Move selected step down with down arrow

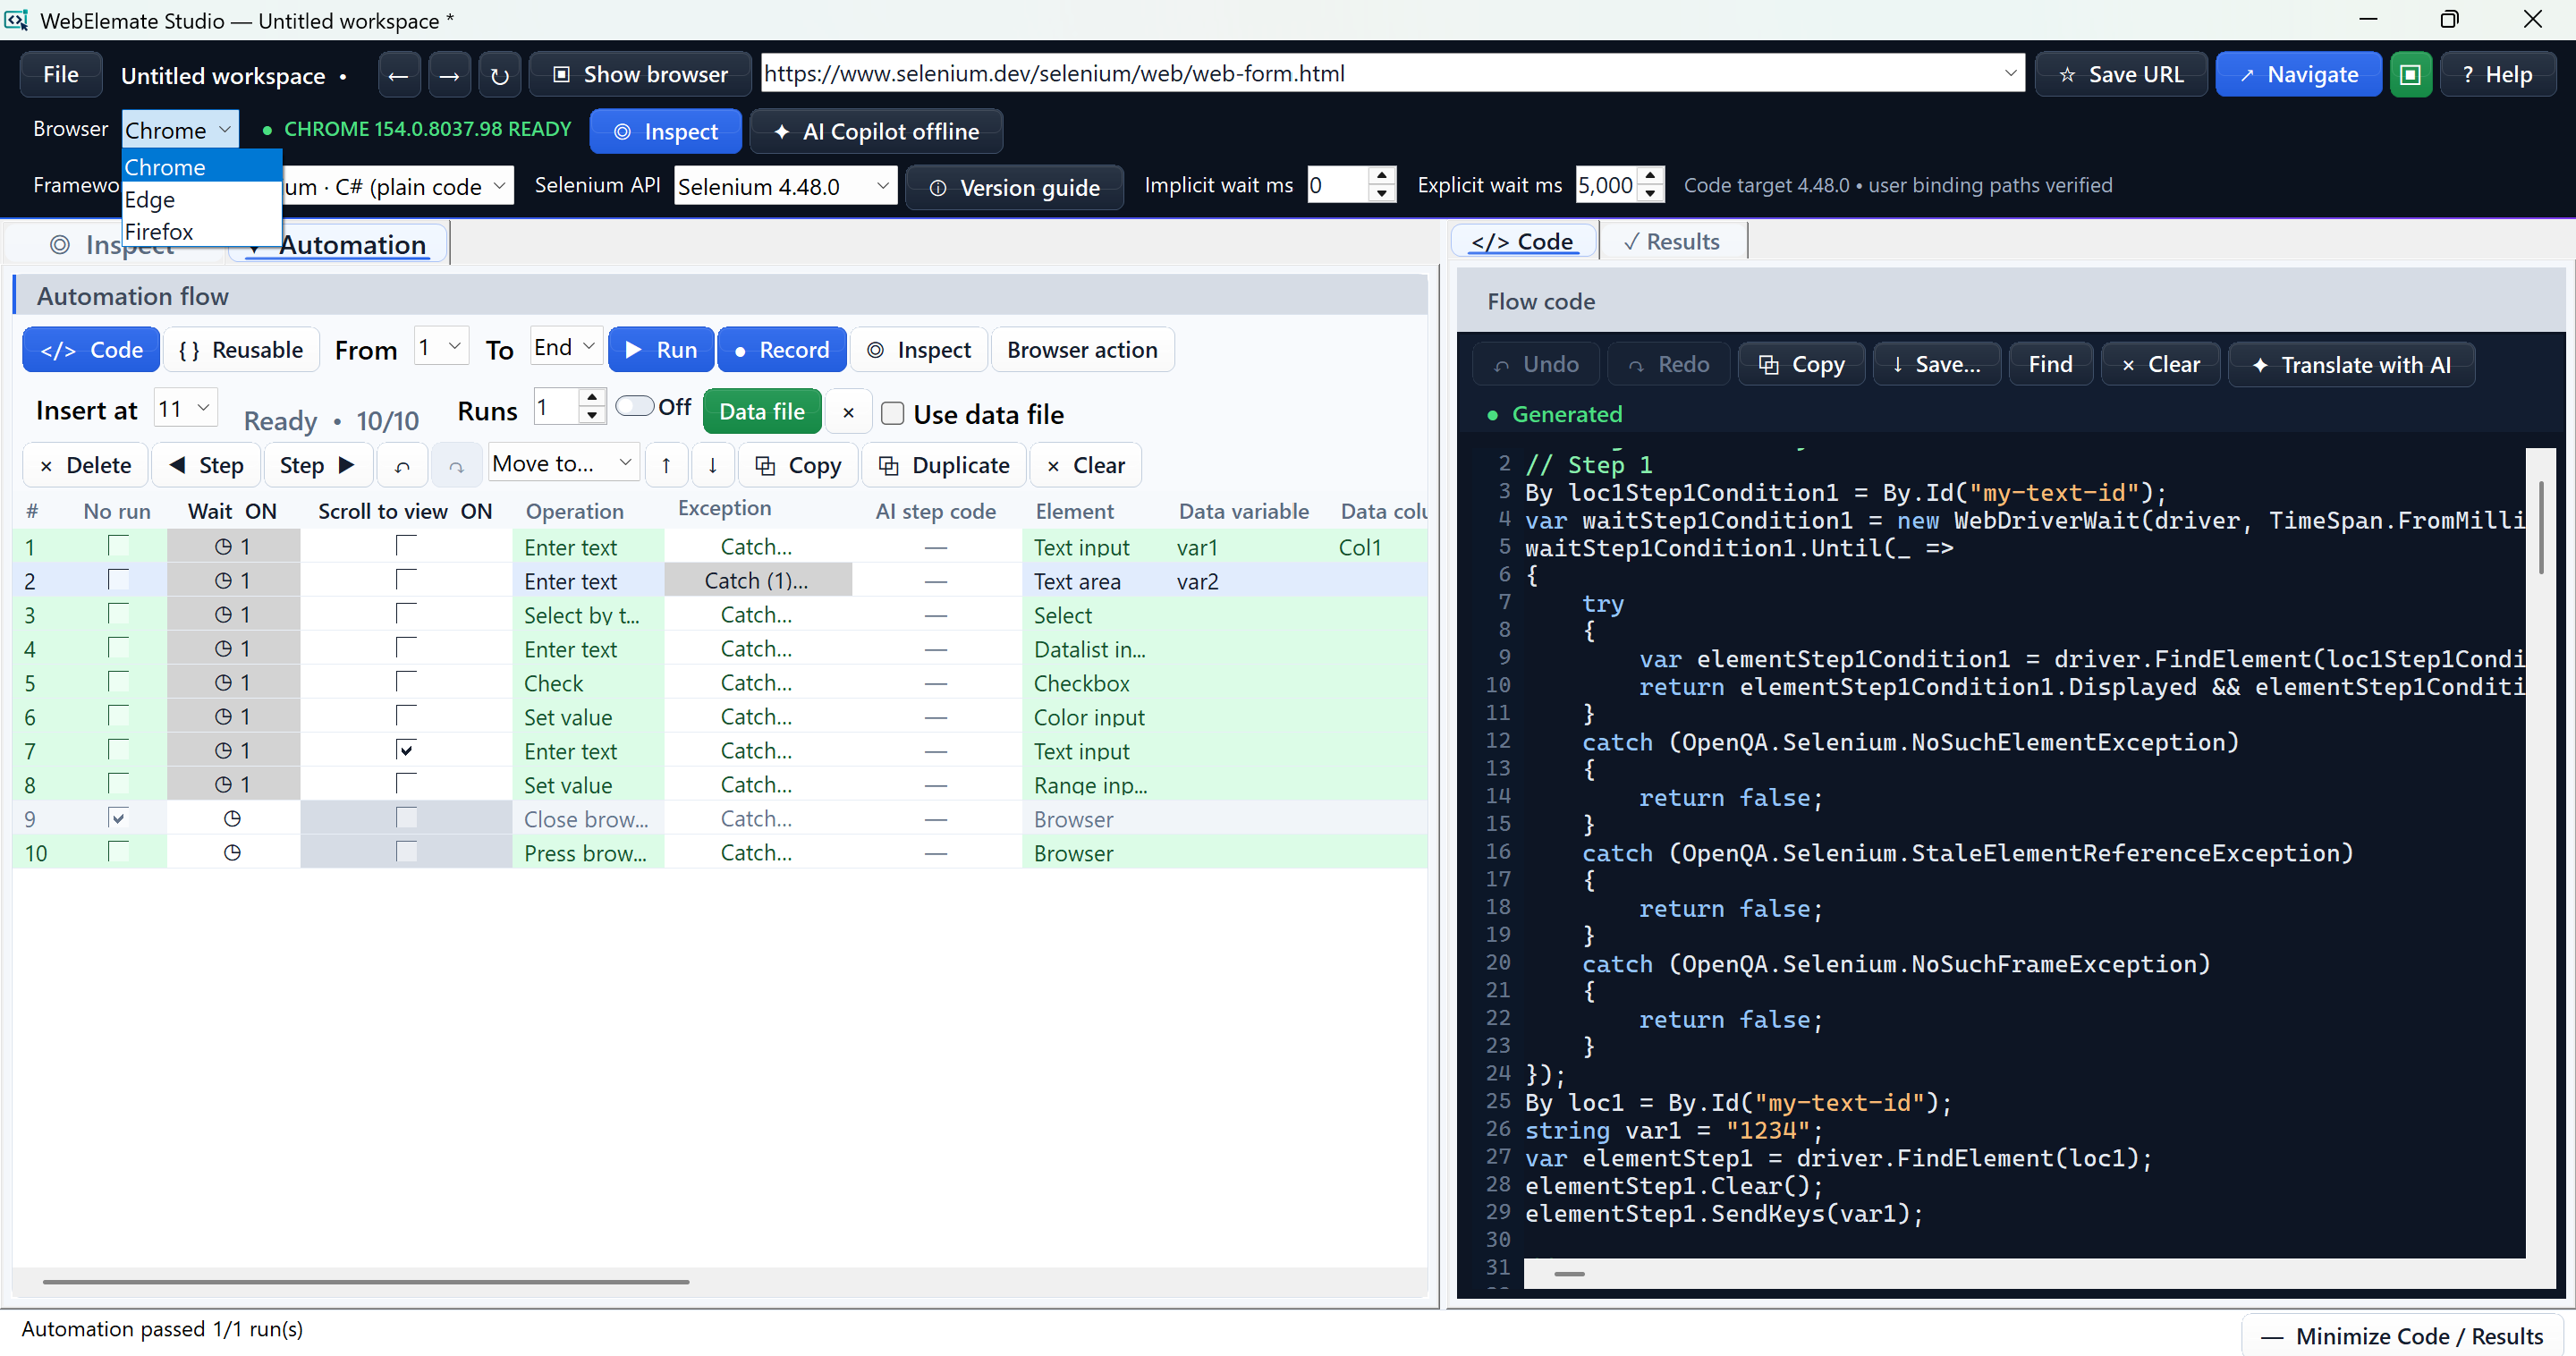point(712,465)
